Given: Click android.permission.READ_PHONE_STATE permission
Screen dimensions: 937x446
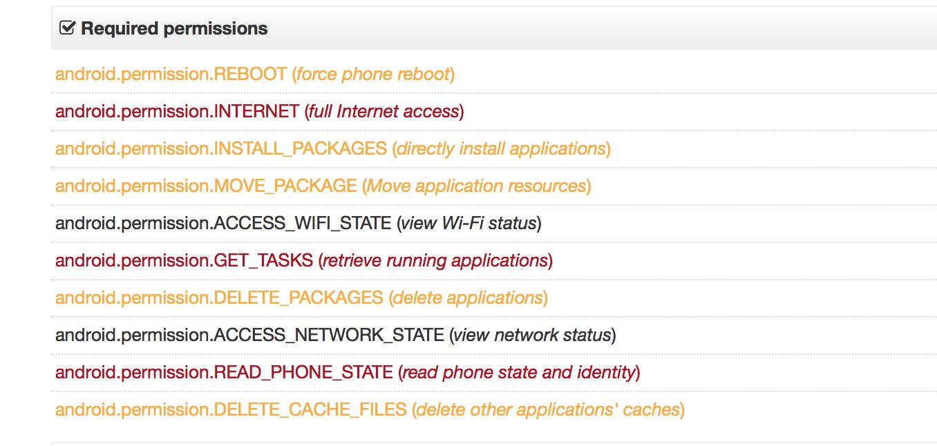Looking at the screenshot, I should point(224,372).
